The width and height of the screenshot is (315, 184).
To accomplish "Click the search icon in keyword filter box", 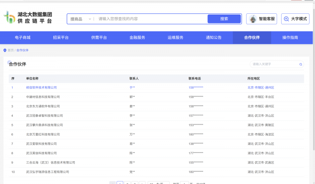I will point(301,64).
